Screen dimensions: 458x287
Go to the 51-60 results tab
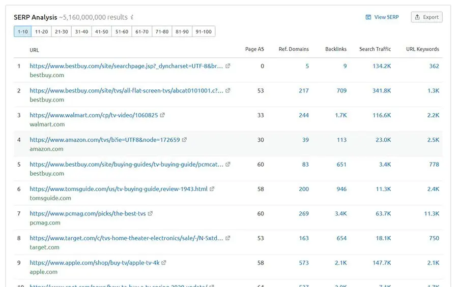(122, 31)
